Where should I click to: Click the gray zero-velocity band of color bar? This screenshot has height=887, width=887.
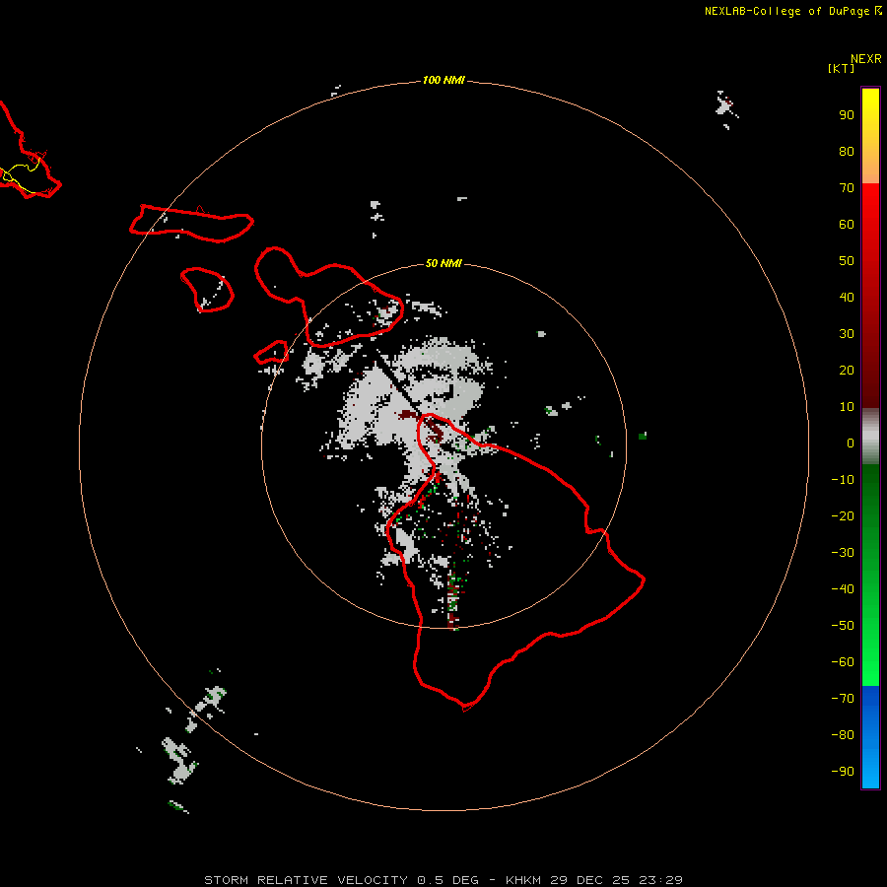pyautogui.click(x=870, y=437)
